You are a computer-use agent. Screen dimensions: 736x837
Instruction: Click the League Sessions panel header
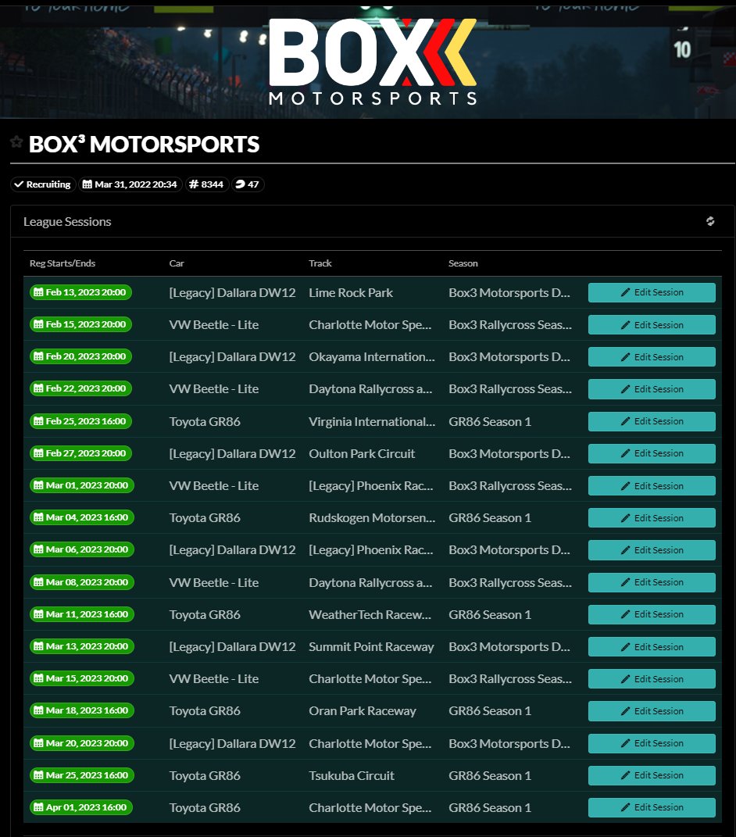point(373,221)
